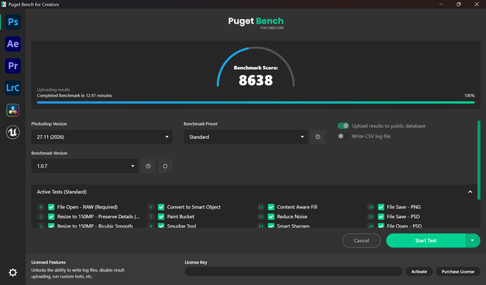The height and width of the screenshot is (285, 486).
Task: Show info for the Benchmark Preset
Action: pos(317,137)
